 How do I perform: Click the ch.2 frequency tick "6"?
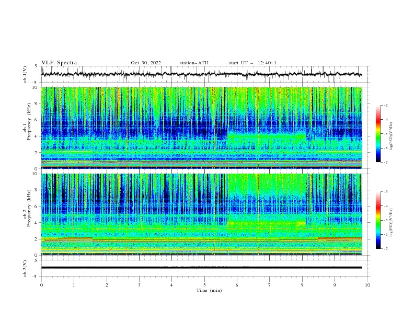point(37,207)
